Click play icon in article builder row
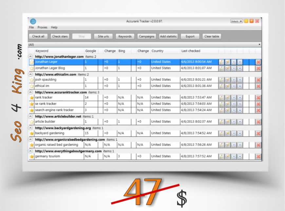This screenshot has height=211, width=285. click(234, 122)
